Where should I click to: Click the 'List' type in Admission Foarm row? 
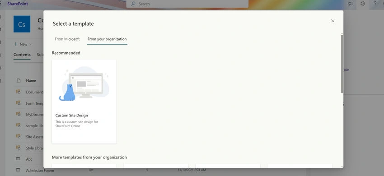point(91,170)
